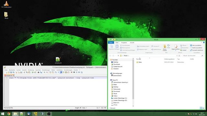The image size is (207, 116).
Task: Click the Find binoculars icon in Notepad++
Action: click(x=38, y=72)
